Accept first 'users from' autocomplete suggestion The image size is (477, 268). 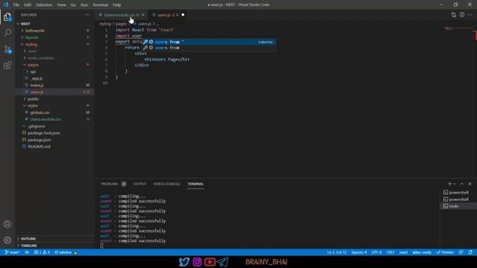point(209,42)
